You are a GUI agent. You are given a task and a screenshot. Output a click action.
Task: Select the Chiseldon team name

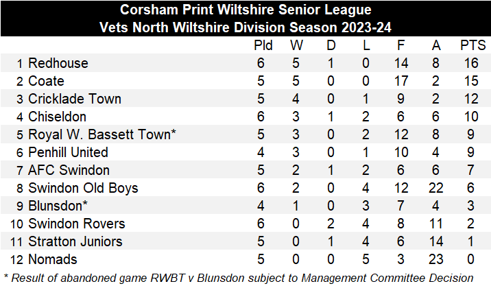tap(57, 117)
